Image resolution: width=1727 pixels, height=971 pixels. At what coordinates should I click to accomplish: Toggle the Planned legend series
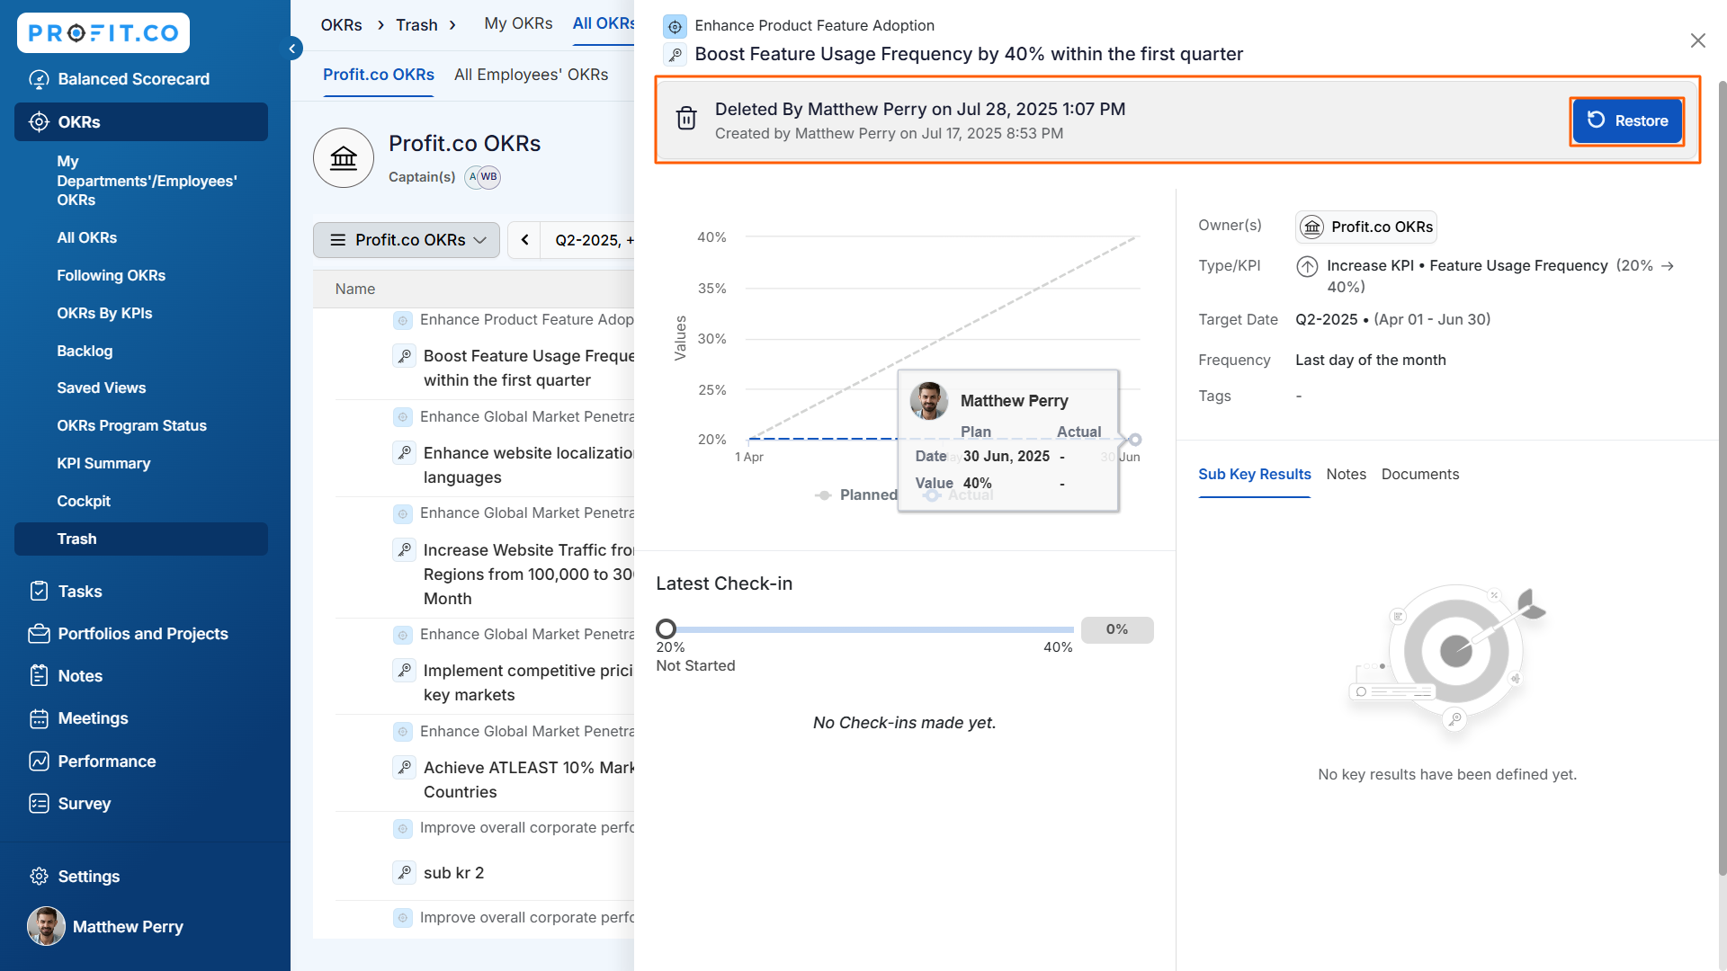tap(856, 494)
